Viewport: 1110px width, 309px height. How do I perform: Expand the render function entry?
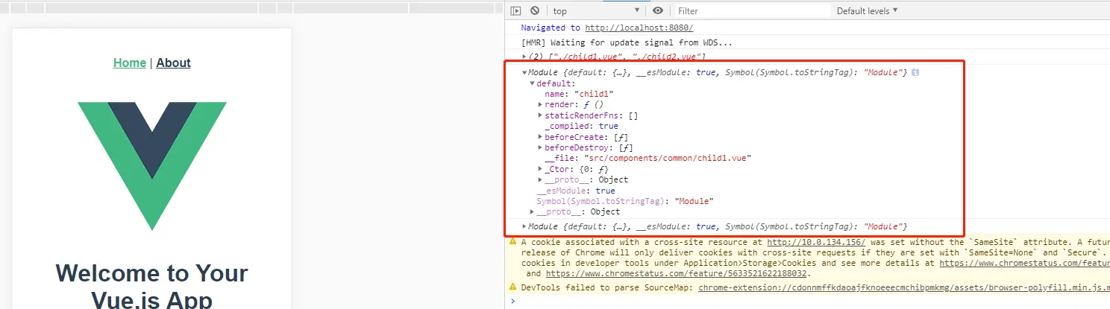pyautogui.click(x=540, y=105)
